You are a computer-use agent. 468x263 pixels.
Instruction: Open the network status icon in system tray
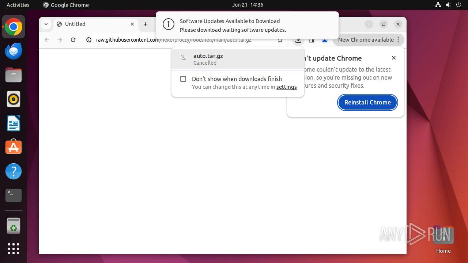[438, 5]
